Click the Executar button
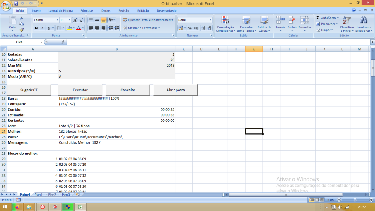This screenshot has width=375, height=211. coord(80,90)
